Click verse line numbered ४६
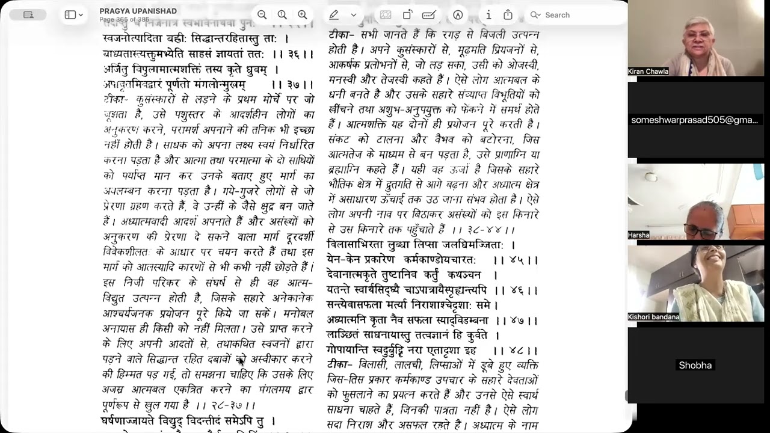 click(433, 290)
